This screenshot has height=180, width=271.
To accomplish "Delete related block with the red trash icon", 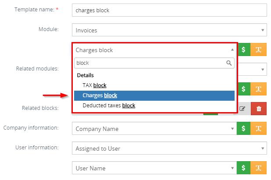I will 259,108.
